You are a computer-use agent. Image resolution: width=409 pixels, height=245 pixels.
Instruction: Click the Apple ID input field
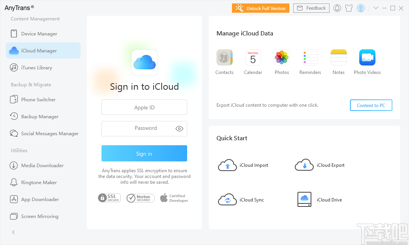[144, 107]
